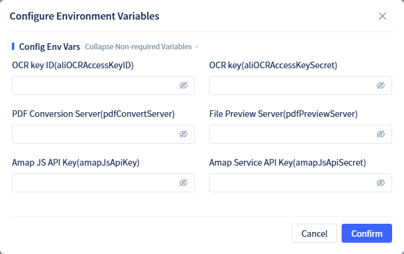This screenshot has width=404, height=254.
Task: Collapse Non-required Variables section
Action: pyautogui.click(x=142, y=46)
